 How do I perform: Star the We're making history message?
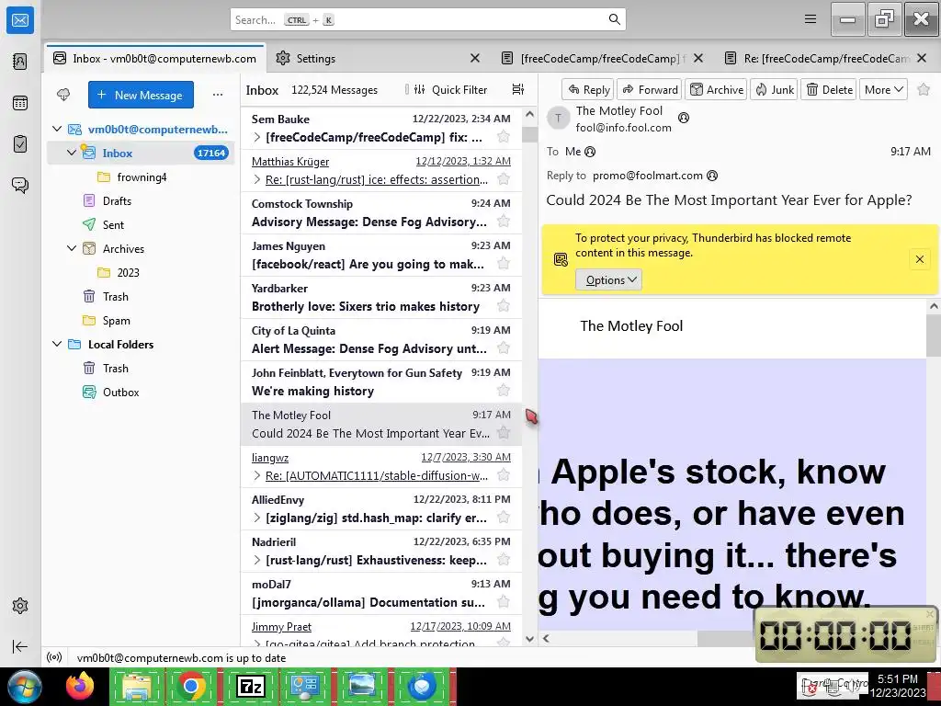coord(504,391)
